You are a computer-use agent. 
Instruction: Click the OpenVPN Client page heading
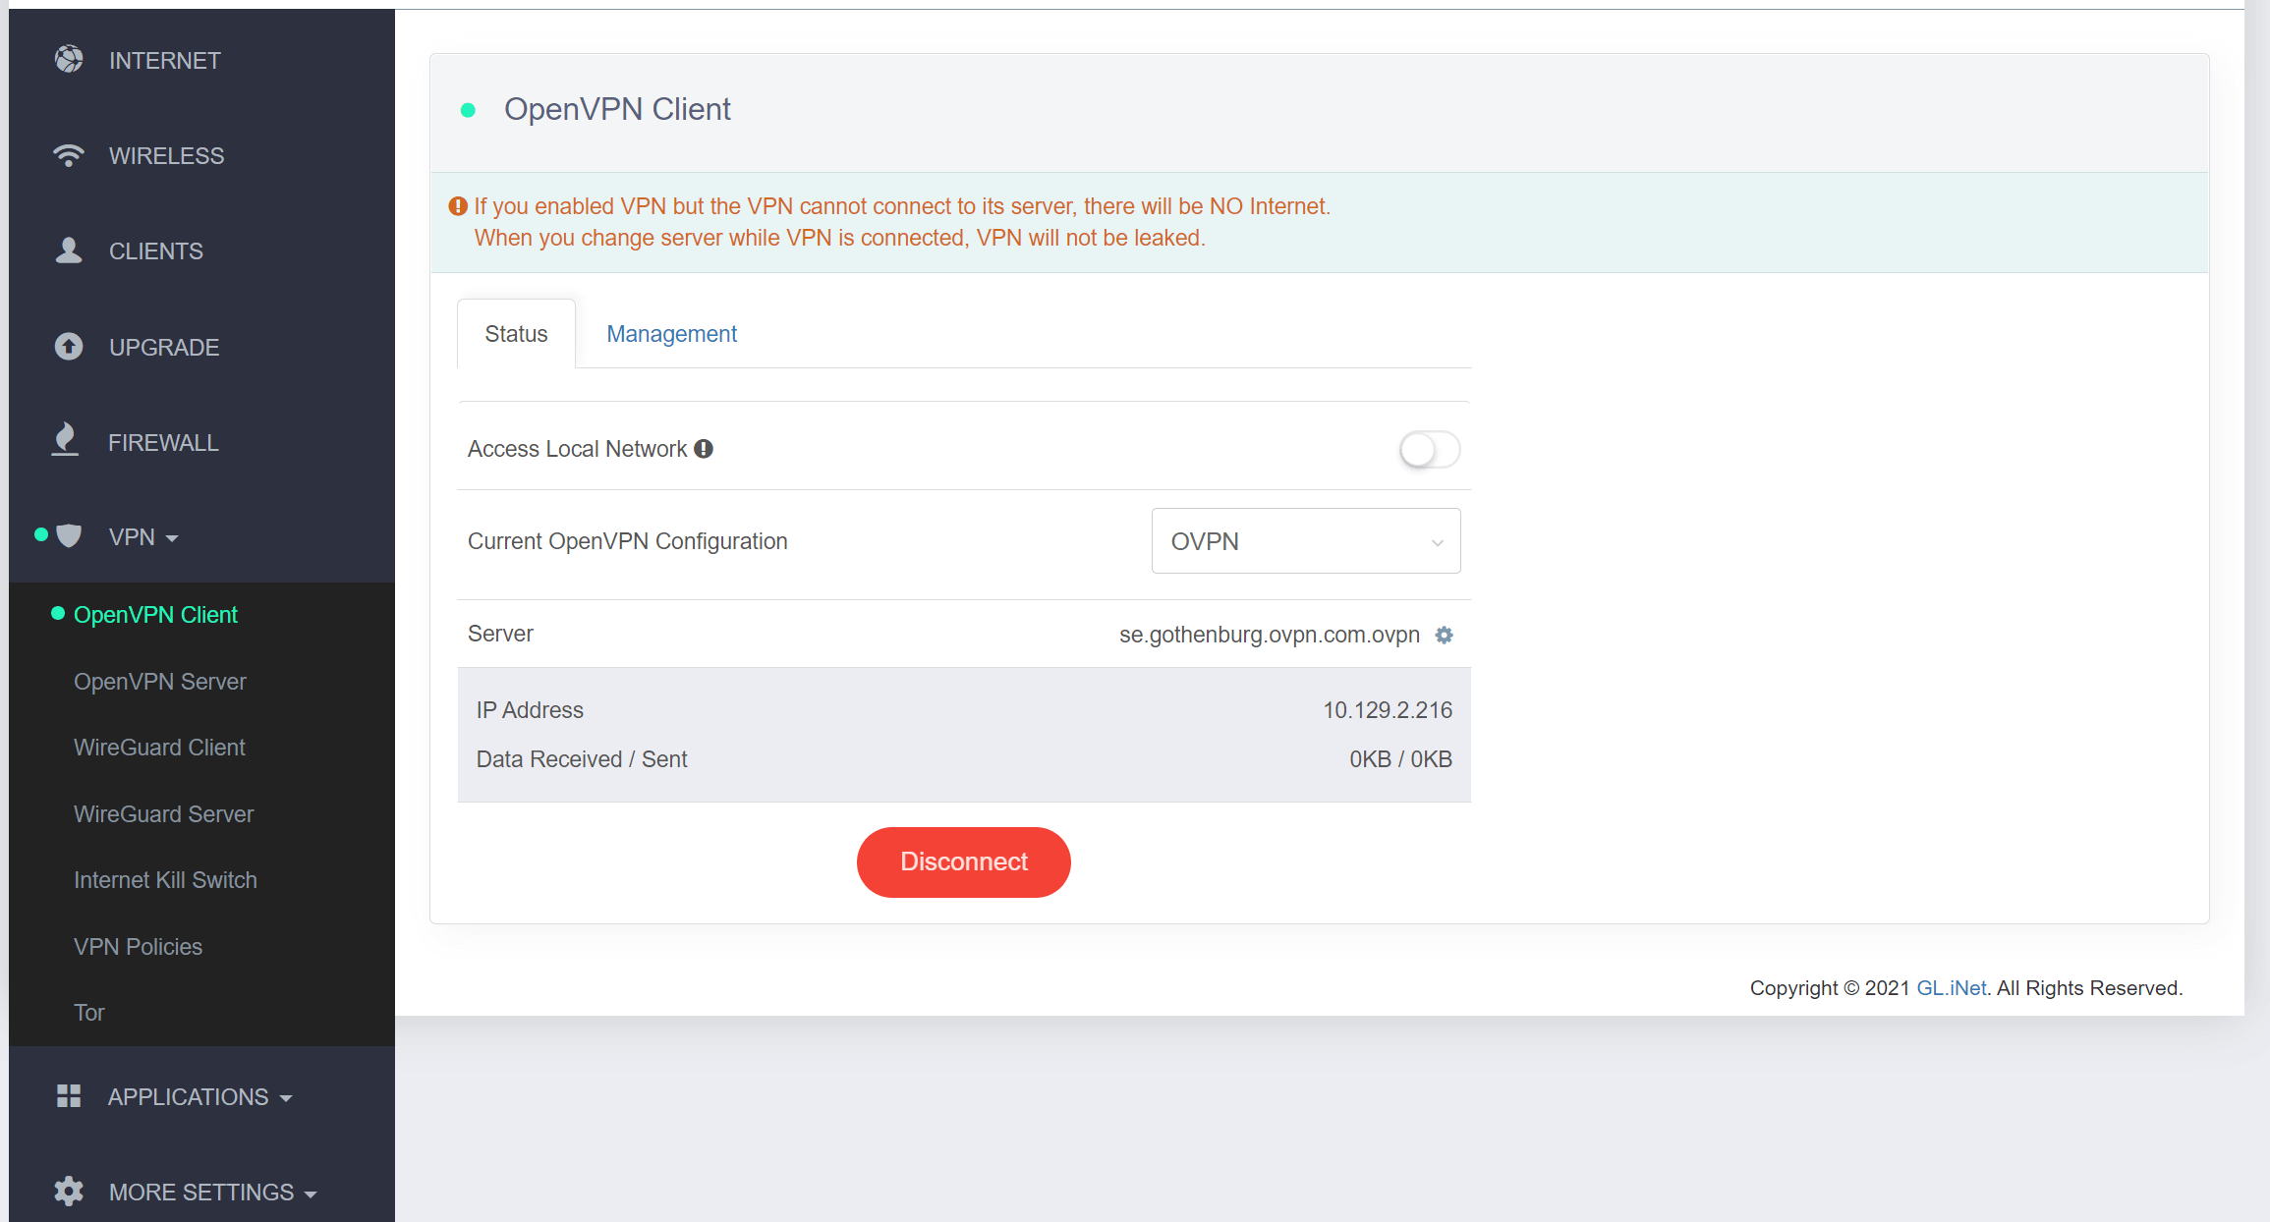tap(617, 109)
